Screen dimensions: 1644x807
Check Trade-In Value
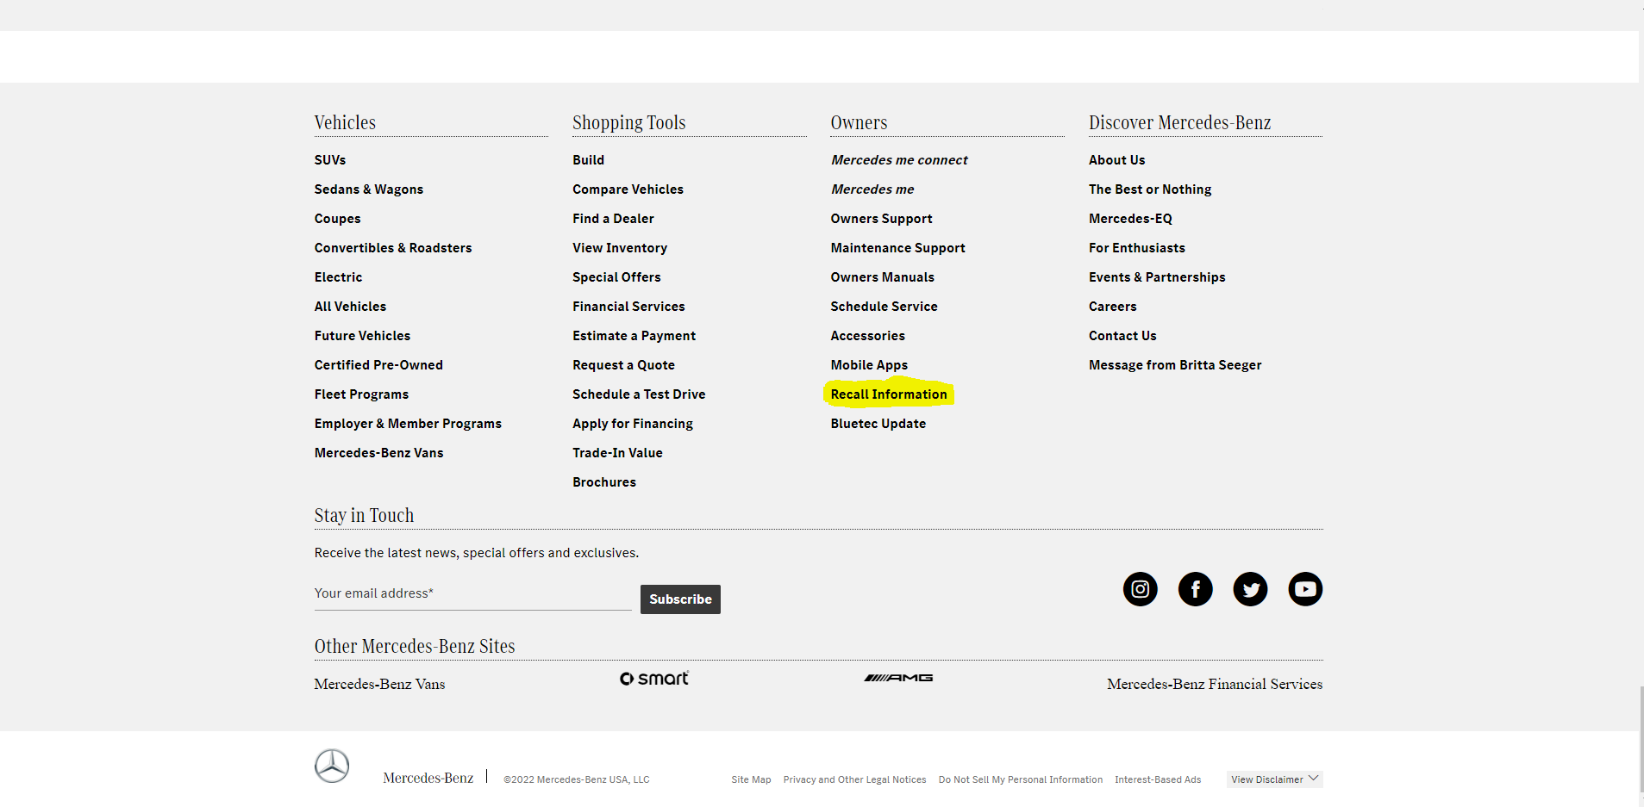tap(617, 453)
